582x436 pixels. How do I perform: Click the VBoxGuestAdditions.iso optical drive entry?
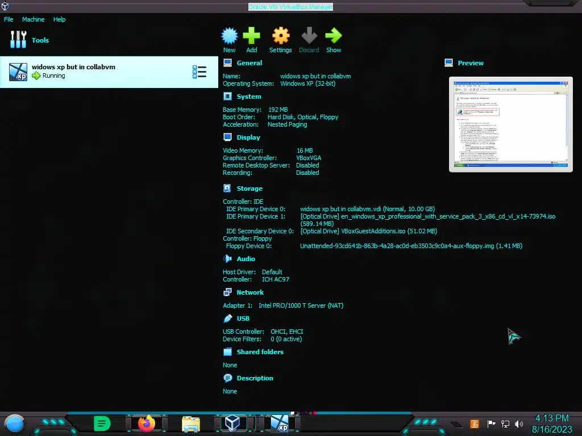pyautogui.click(x=368, y=231)
